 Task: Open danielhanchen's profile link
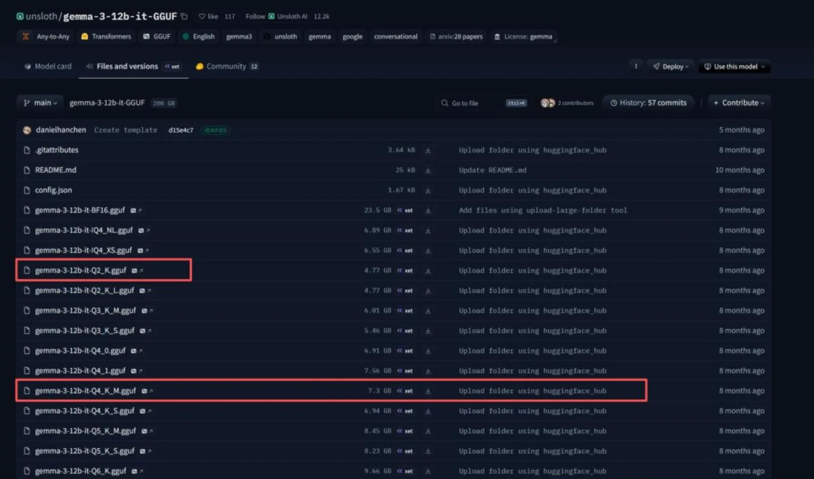tap(61, 130)
